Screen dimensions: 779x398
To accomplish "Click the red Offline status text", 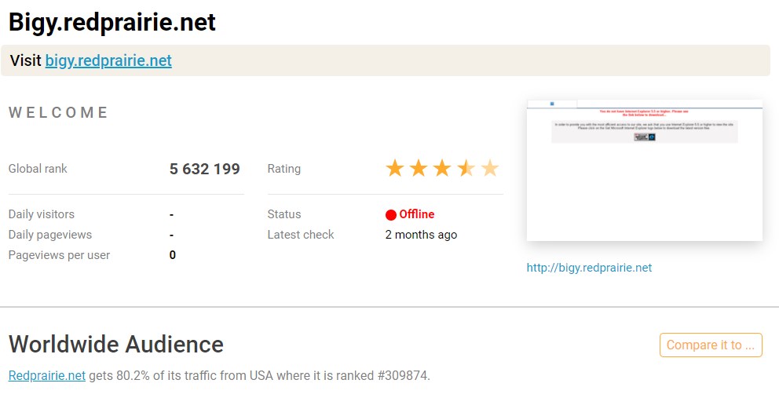I will 417,214.
